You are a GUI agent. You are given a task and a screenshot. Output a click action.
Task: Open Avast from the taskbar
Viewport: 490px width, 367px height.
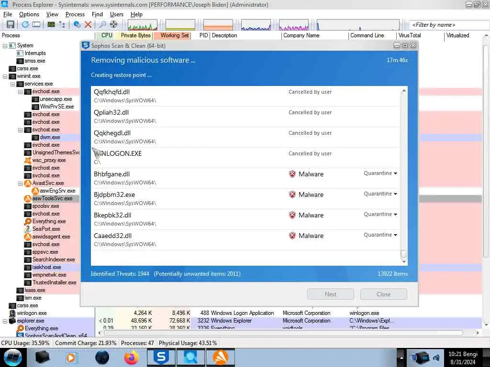click(x=220, y=357)
